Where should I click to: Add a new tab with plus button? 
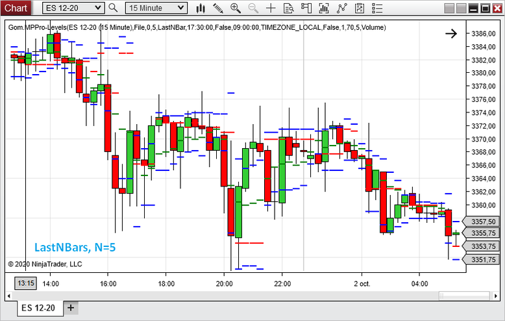pyautogui.click(x=71, y=308)
